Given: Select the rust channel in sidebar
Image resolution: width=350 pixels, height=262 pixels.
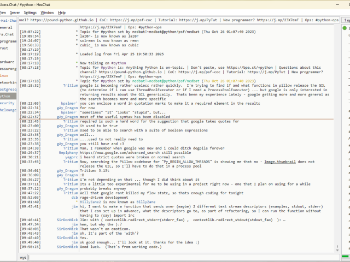Looking at the screenshot, I should (4, 47).
